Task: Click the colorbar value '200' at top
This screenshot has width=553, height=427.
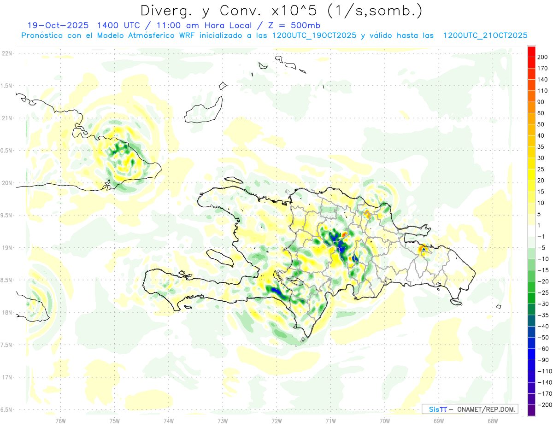Action: [x=543, y=58]
